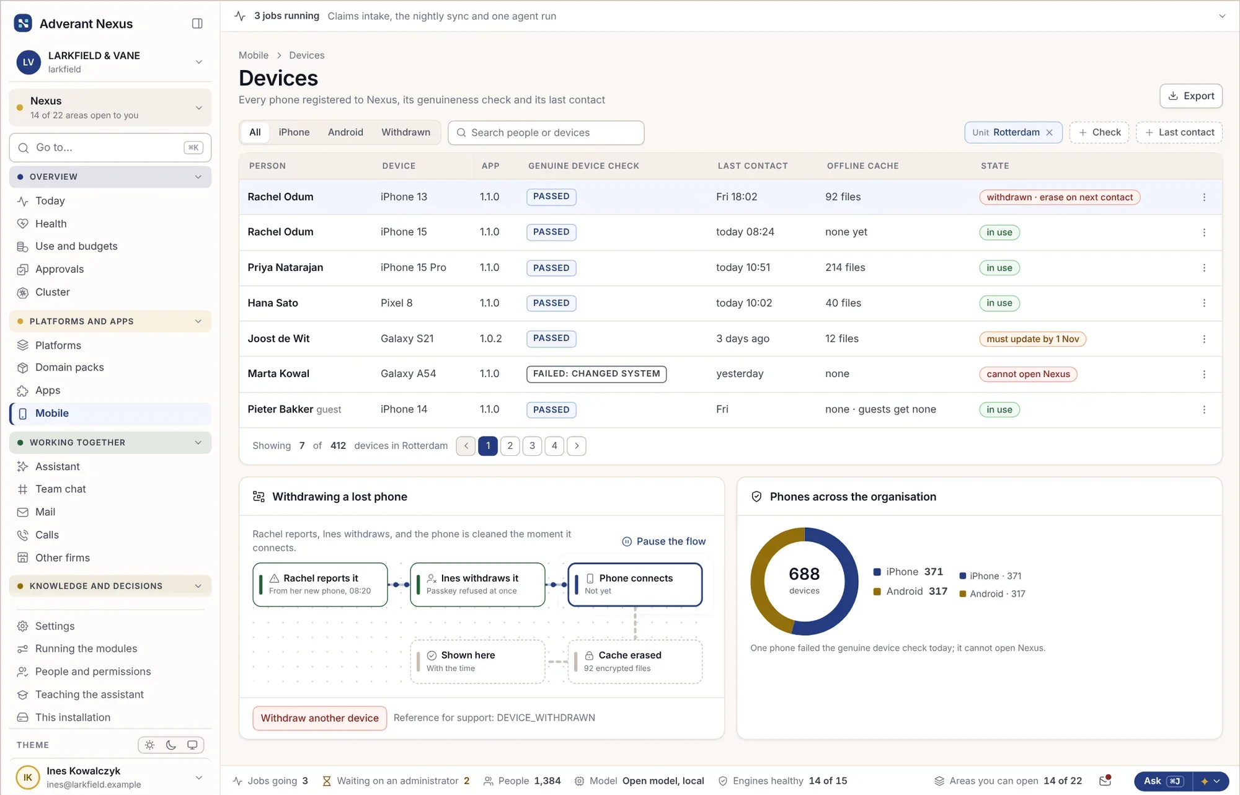
Task: Open Team chat in the sidebar
Action: (x=110, y=489)
